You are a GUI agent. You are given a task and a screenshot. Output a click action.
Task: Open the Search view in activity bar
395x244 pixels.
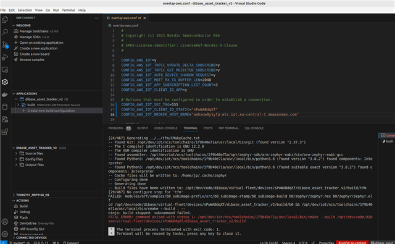pos(5,32)
